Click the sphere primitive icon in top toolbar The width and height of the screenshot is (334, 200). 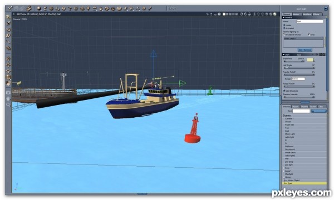pyautogui.click(x=39, y=8)
